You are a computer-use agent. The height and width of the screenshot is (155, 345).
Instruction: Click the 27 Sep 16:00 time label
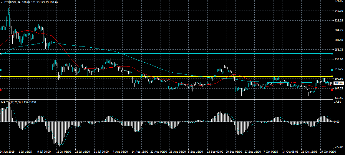pos(253,152)
